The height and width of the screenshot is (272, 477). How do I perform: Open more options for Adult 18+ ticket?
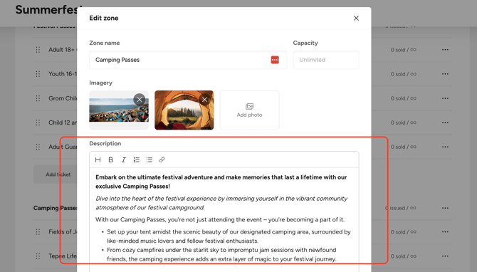pos(445,50)
